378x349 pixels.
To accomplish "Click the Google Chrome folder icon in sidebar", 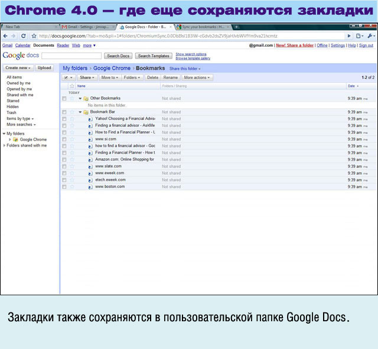I will (15, 139).
